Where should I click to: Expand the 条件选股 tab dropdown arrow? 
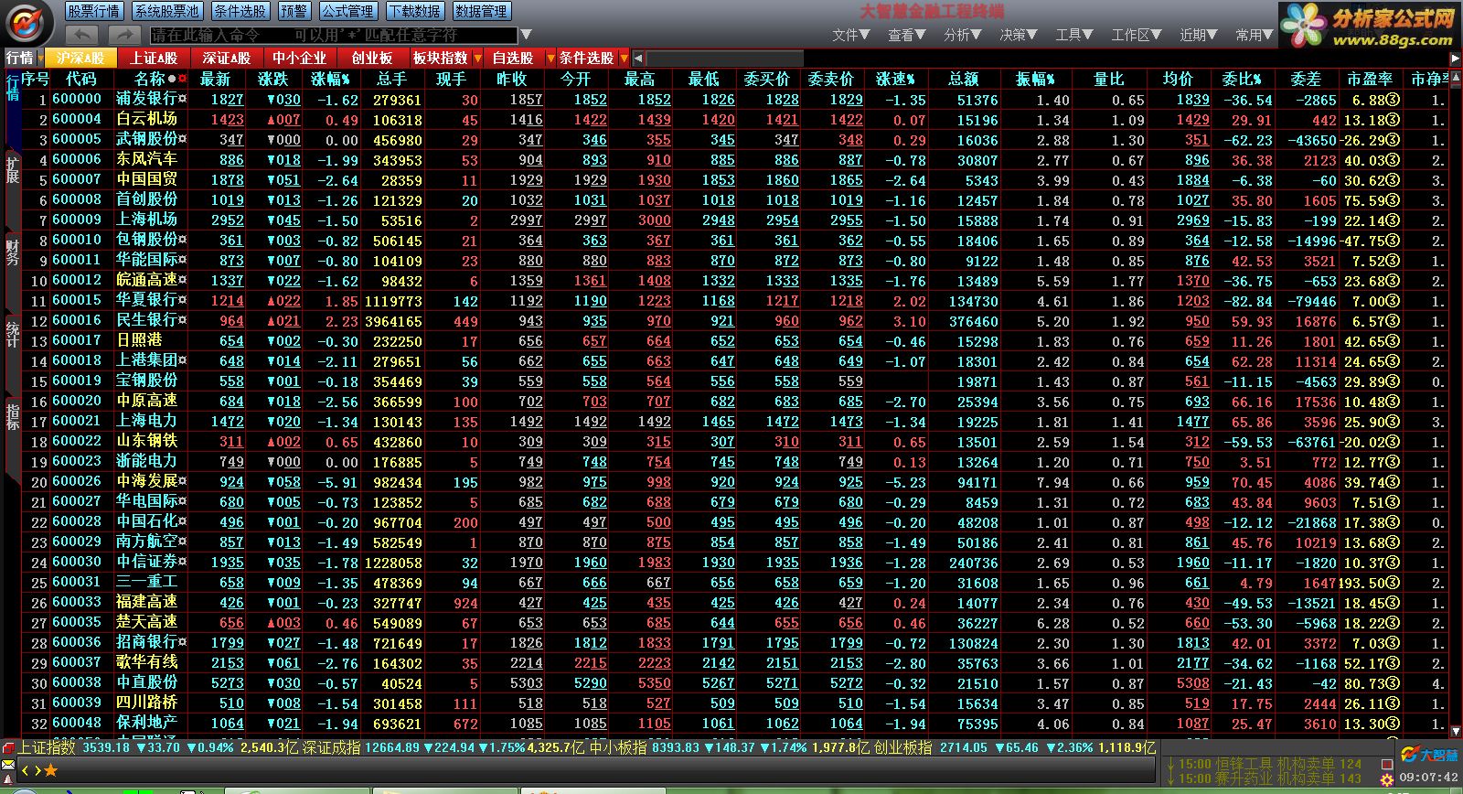pyautogui.click(x=624, y=58)
